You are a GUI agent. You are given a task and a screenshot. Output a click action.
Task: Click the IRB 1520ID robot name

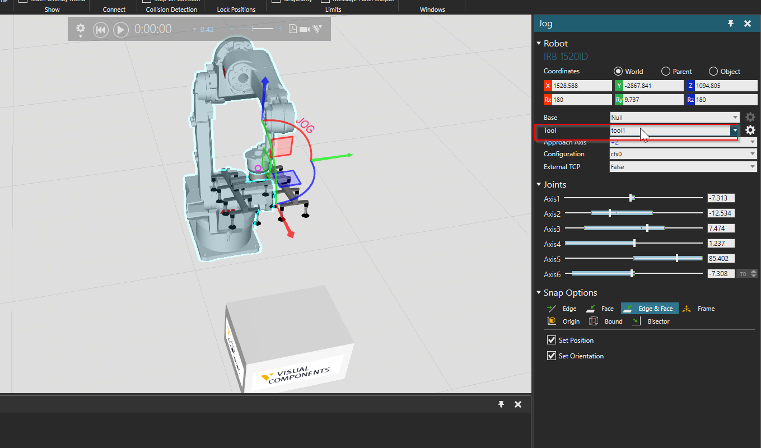(x=566, y=57)
